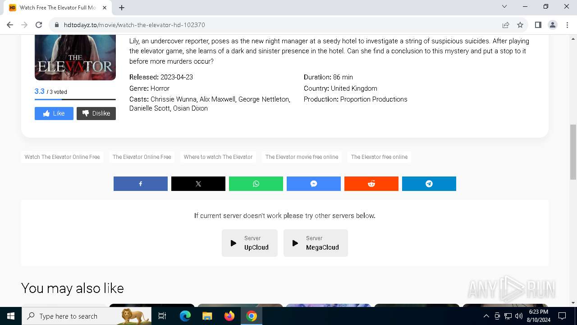
Task: Open the 'The Elevator free online' tag
Action: pyautogui.click(x=379, y=157)
